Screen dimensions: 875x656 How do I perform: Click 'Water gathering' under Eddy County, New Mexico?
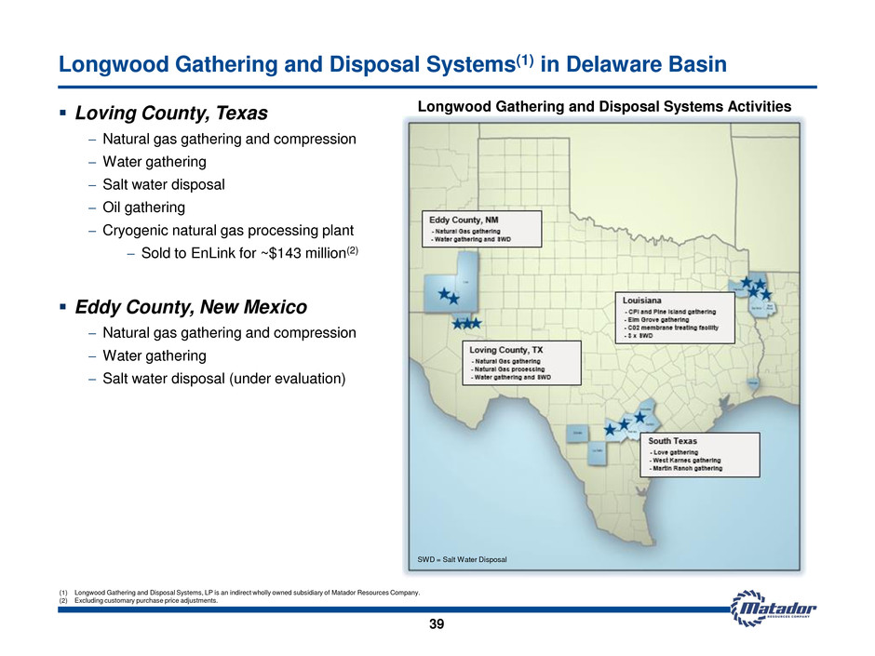pyautogui.click(x=155, y=355)
